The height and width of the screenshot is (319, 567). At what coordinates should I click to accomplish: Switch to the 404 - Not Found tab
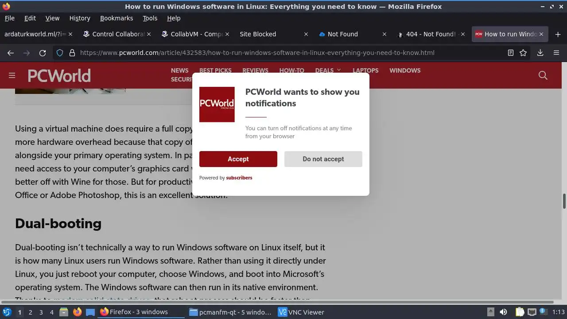coord(430,34)
